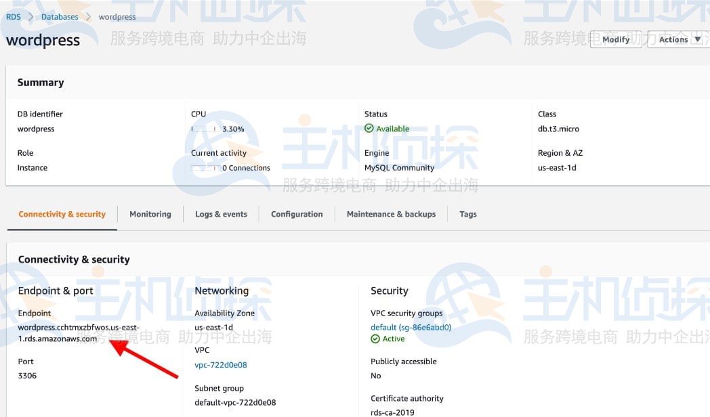Select the Connectivity & security tab
This screenshot has width=710, height=417.
62,214
